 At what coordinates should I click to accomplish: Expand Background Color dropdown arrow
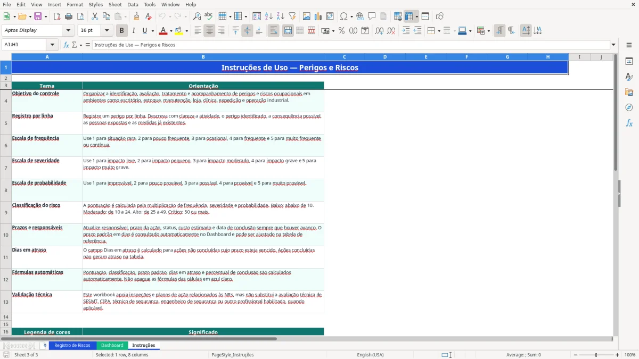point(186,31)
